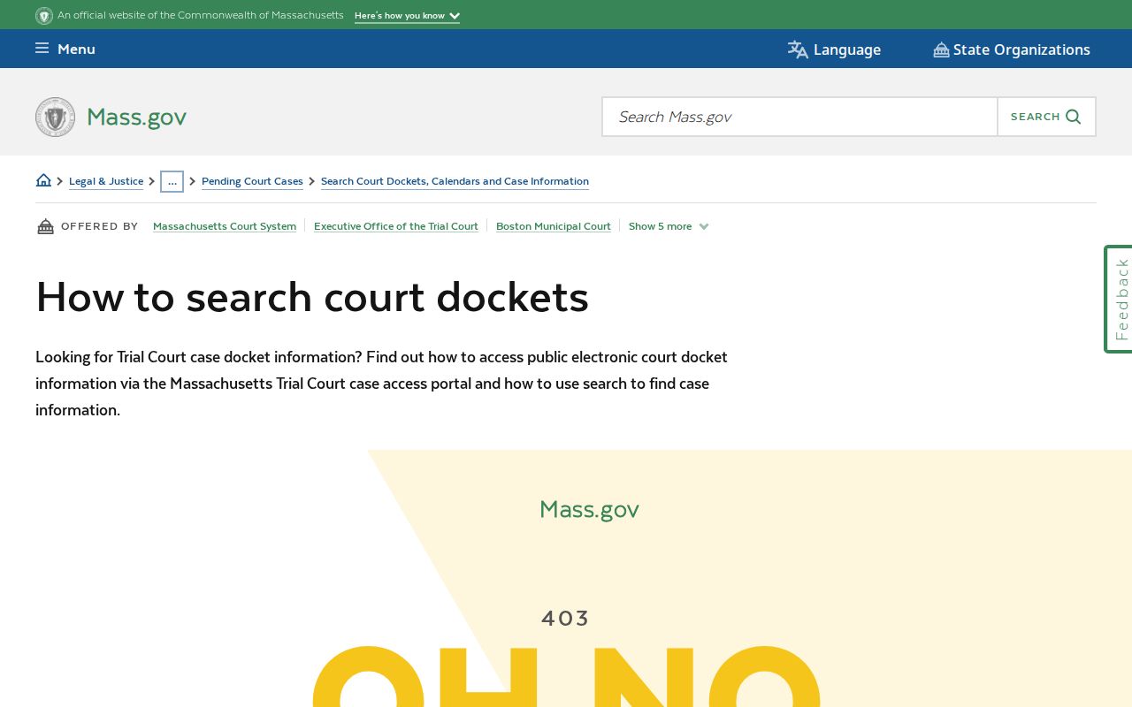
Task: Click the Mass.gov state seal logo
Action: coord(55,117)
